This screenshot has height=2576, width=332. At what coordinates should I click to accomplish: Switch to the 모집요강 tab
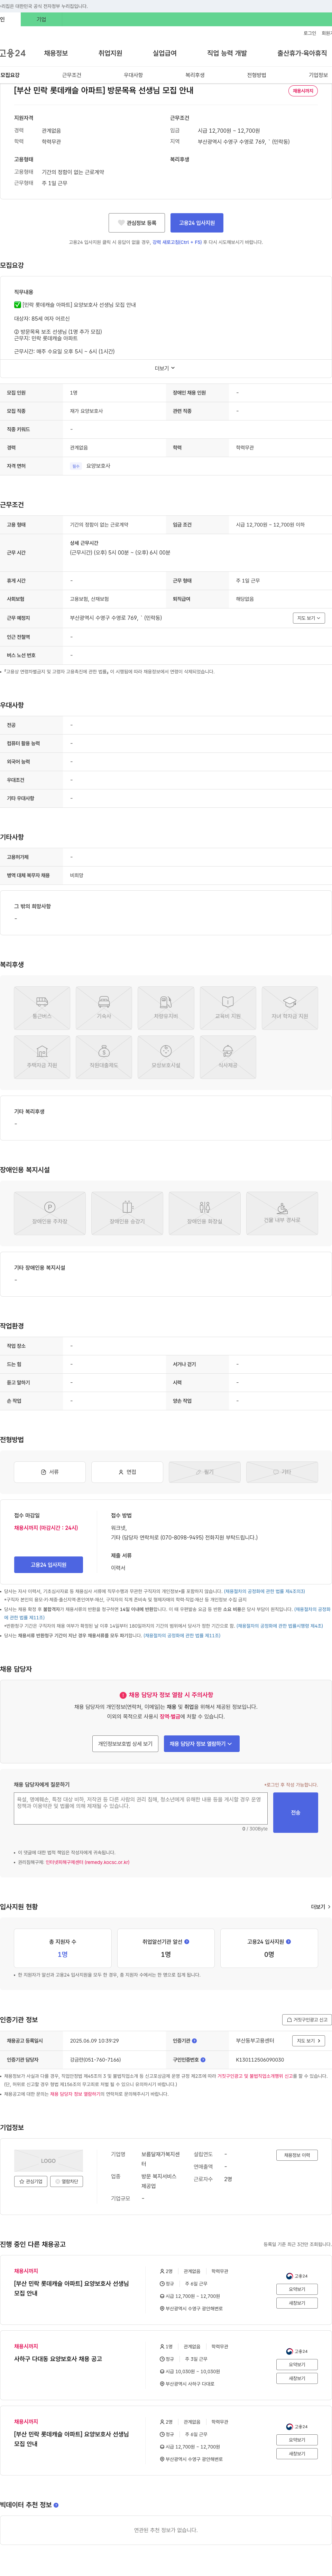point(10,75)
